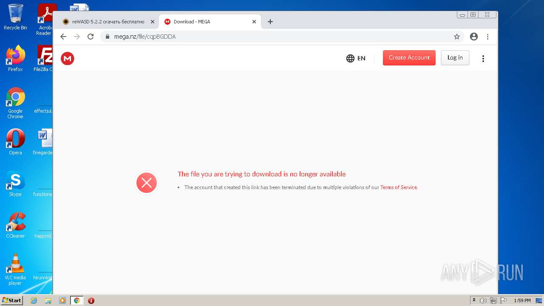This screenshot has height=306, width=544.
Task: Open a new tab with plus button
Action: tap(270, 22)
